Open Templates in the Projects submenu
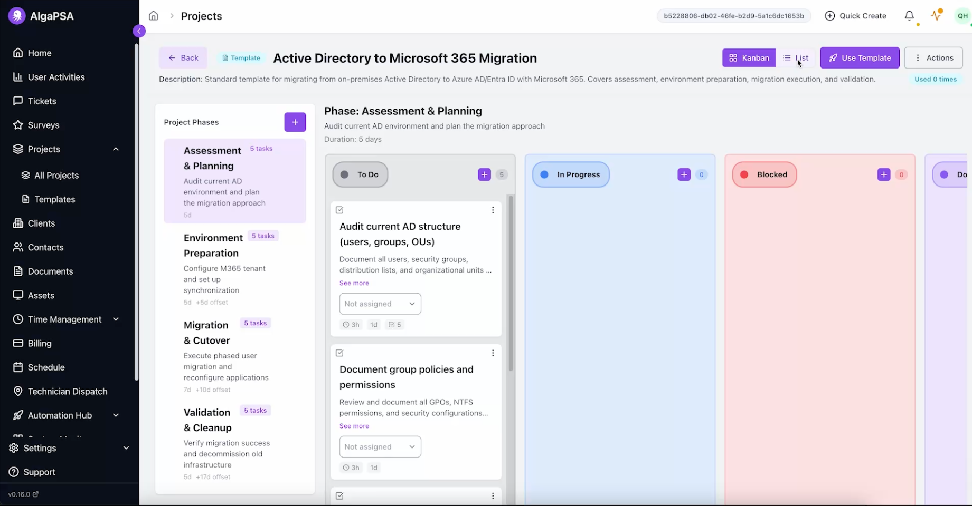This screenshot has width=972, height=506. [x=54, y=199]
